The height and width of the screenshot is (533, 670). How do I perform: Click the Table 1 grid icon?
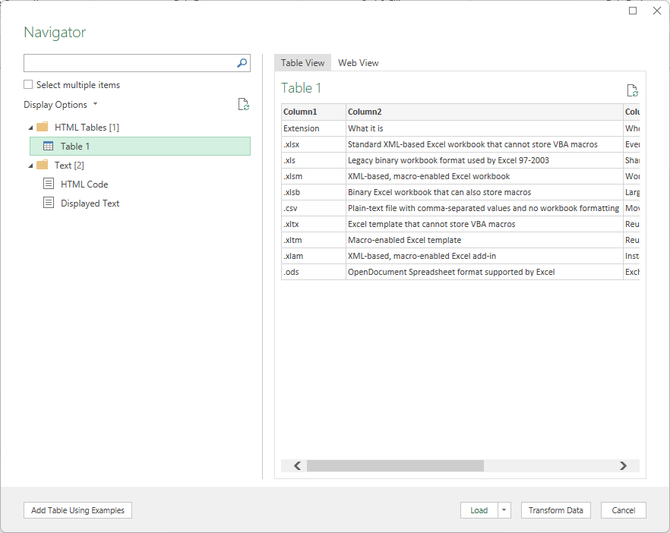[49, 146]
